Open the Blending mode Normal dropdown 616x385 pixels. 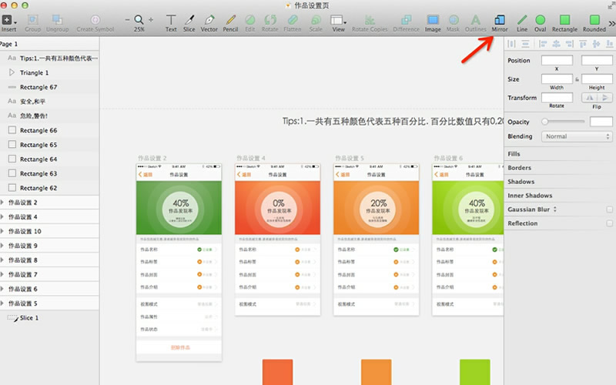(x=576, y=136)
